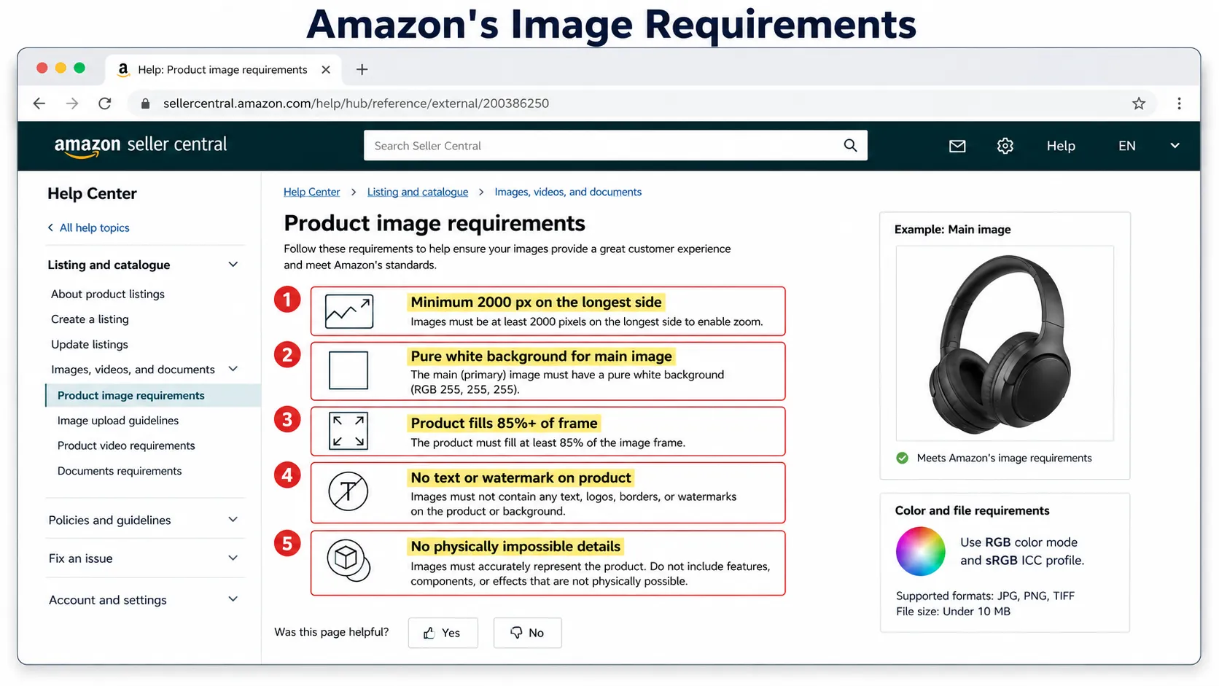Screen dimensions: 1219x686
Task: Open the settings gear icon
Action: click(x=1005, y=146)
